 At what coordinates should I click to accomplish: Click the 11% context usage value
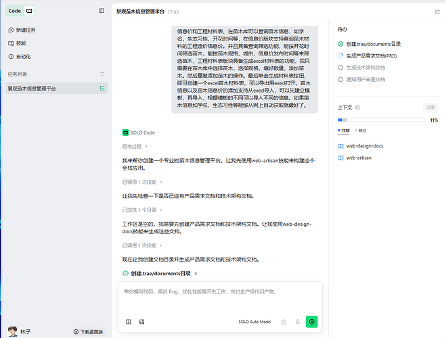434,120
